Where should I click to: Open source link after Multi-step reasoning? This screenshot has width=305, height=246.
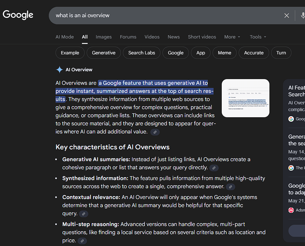(82, 241)
